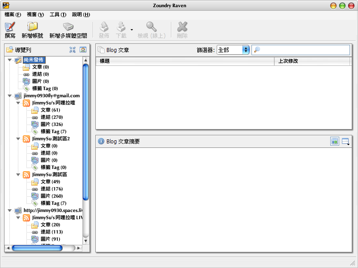
Task: Click the tag icon beside 標籤 Tag (7) under 阿哩拉喳
Action: (35, 131)
